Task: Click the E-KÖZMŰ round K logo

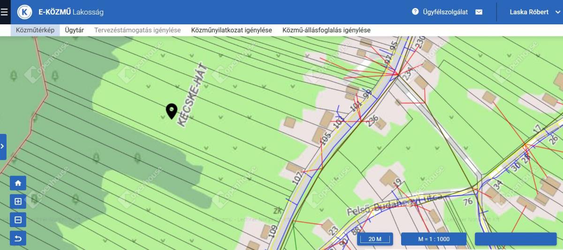Action: [24, 12]
